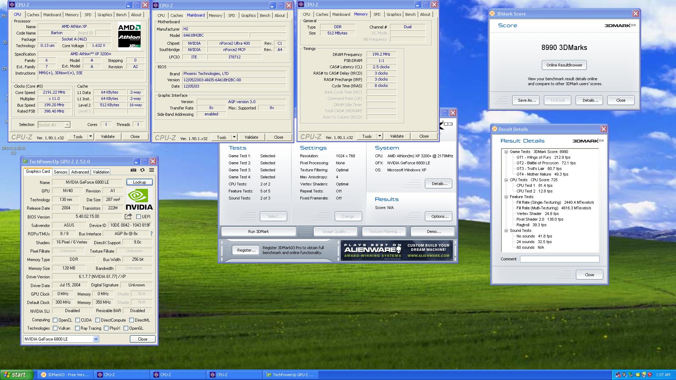Open the Bench tab in the Memory CPU-Z window
Viewport: 676px width, 380px height.
tap(410, 14)
